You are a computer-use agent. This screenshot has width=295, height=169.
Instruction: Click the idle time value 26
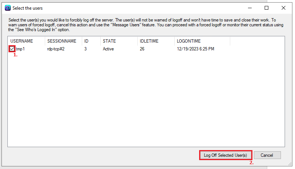[142, 49]
